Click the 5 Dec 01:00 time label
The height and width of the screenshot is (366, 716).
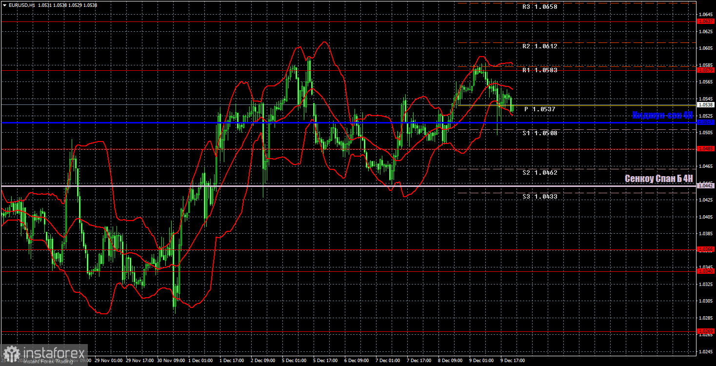click(x=294, y=361)
